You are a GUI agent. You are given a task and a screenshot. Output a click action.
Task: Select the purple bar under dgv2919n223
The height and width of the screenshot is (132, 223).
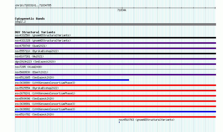pyautogui.click(x=115, y=64)
